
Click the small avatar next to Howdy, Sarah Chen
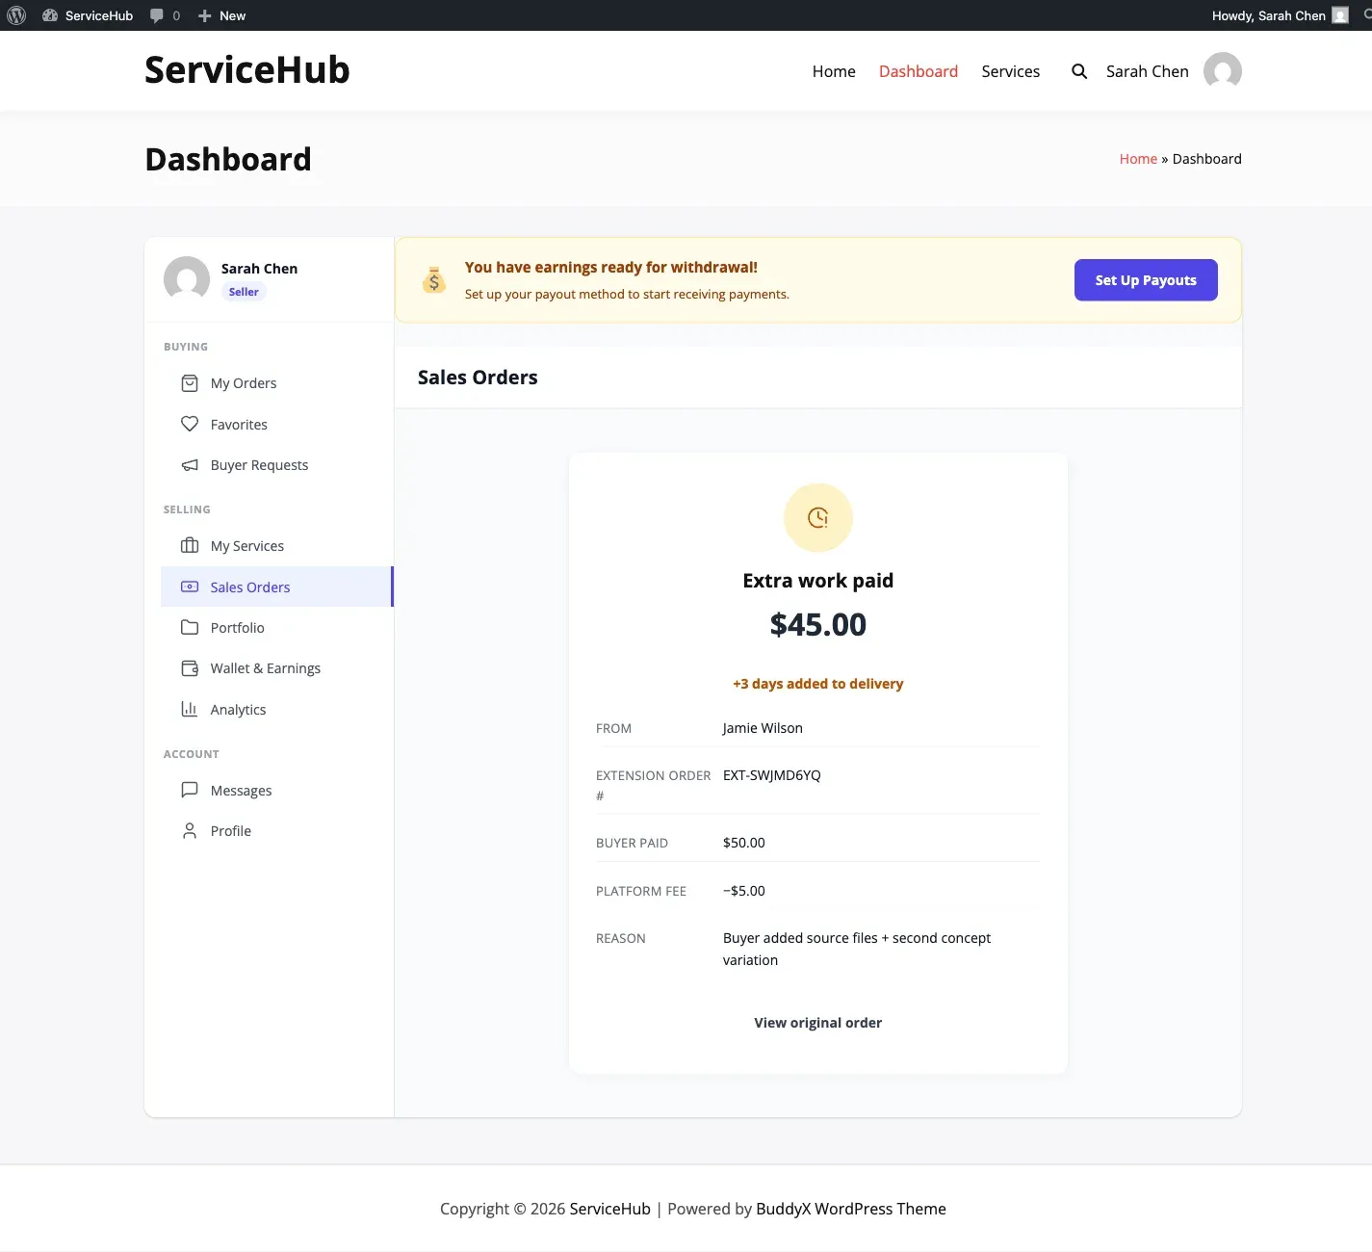[1340, 15]
